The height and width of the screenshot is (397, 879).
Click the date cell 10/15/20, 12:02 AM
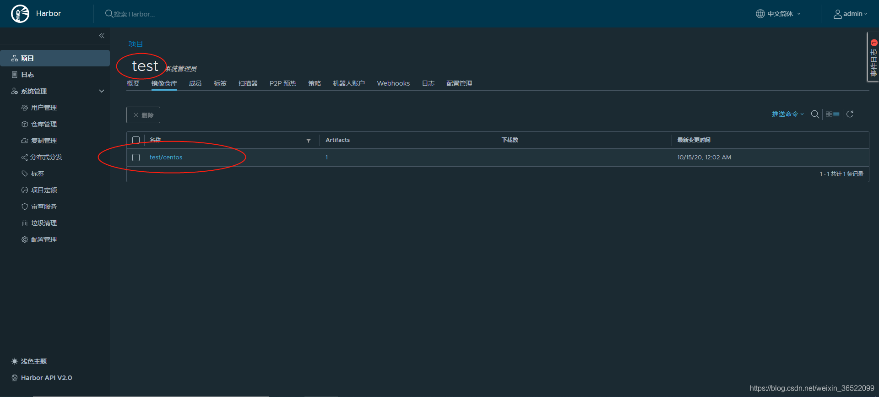pyautogui.click(x=704, y=157)
